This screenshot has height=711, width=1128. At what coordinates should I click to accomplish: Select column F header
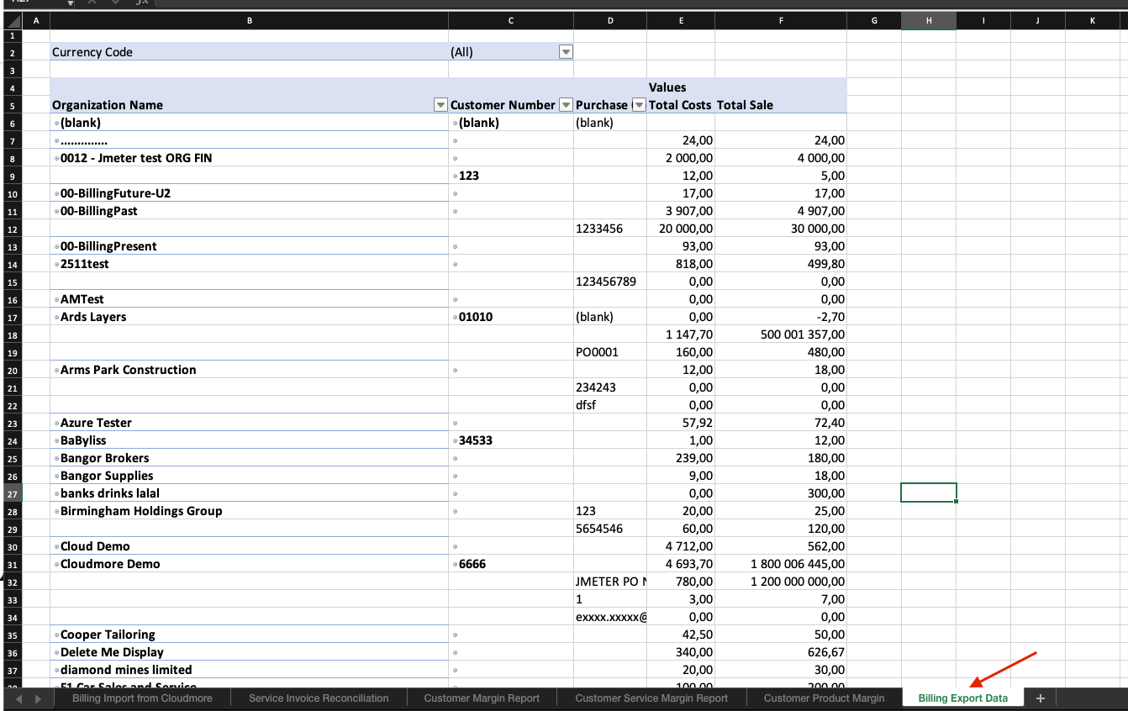click(781, 20)
